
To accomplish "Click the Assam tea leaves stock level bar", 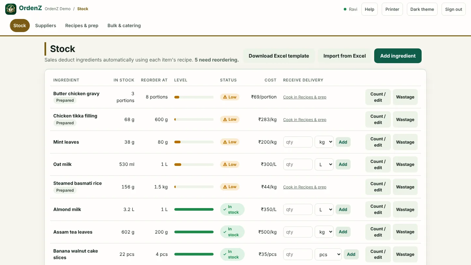I will [x=194, y=232].
